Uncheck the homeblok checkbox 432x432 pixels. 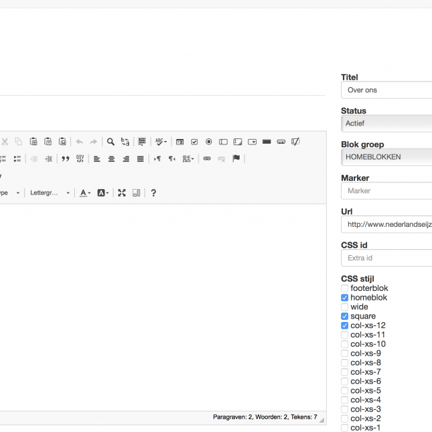tap(345, 298)
